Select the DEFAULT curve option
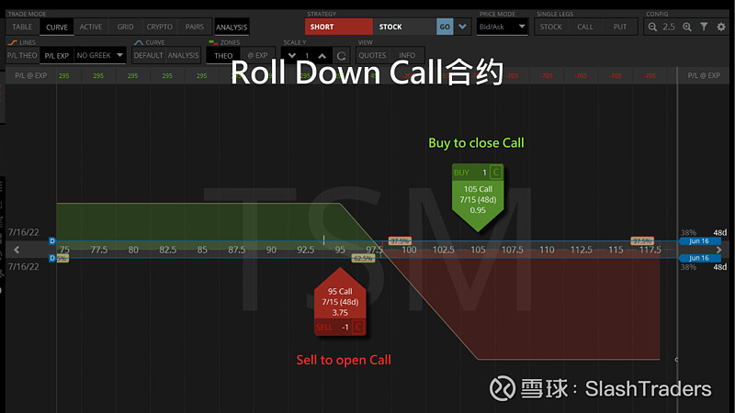Viewport: 735px width, 413px height. (x=148, y=55)
